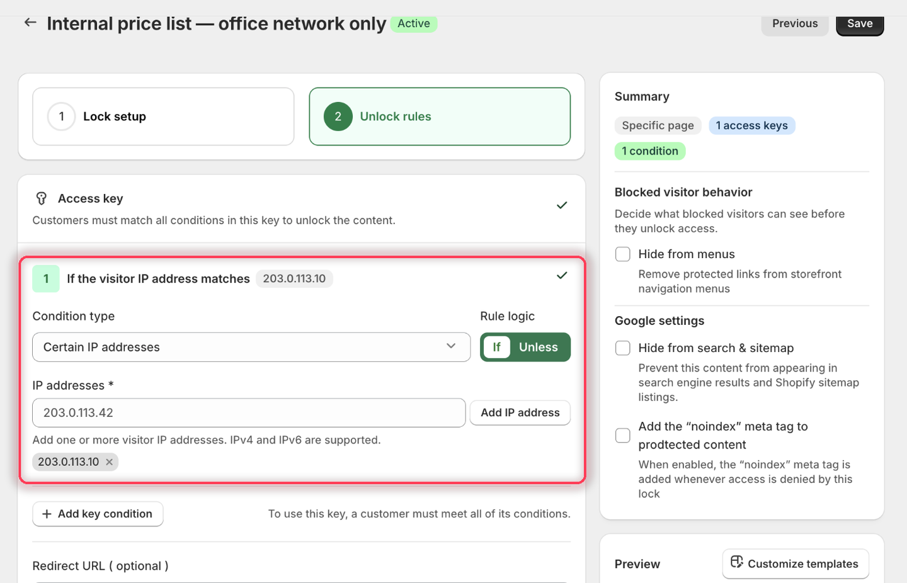Open the Lock setup step
The image size is (907, 583).
pos(163,116)
